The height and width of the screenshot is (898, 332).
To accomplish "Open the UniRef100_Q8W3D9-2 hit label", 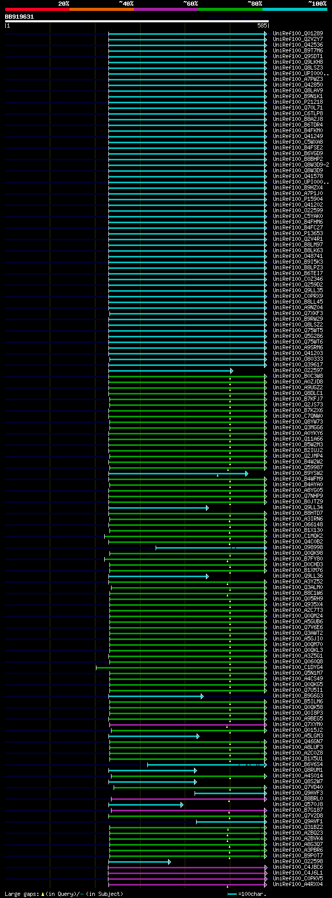I will point(301,165).
